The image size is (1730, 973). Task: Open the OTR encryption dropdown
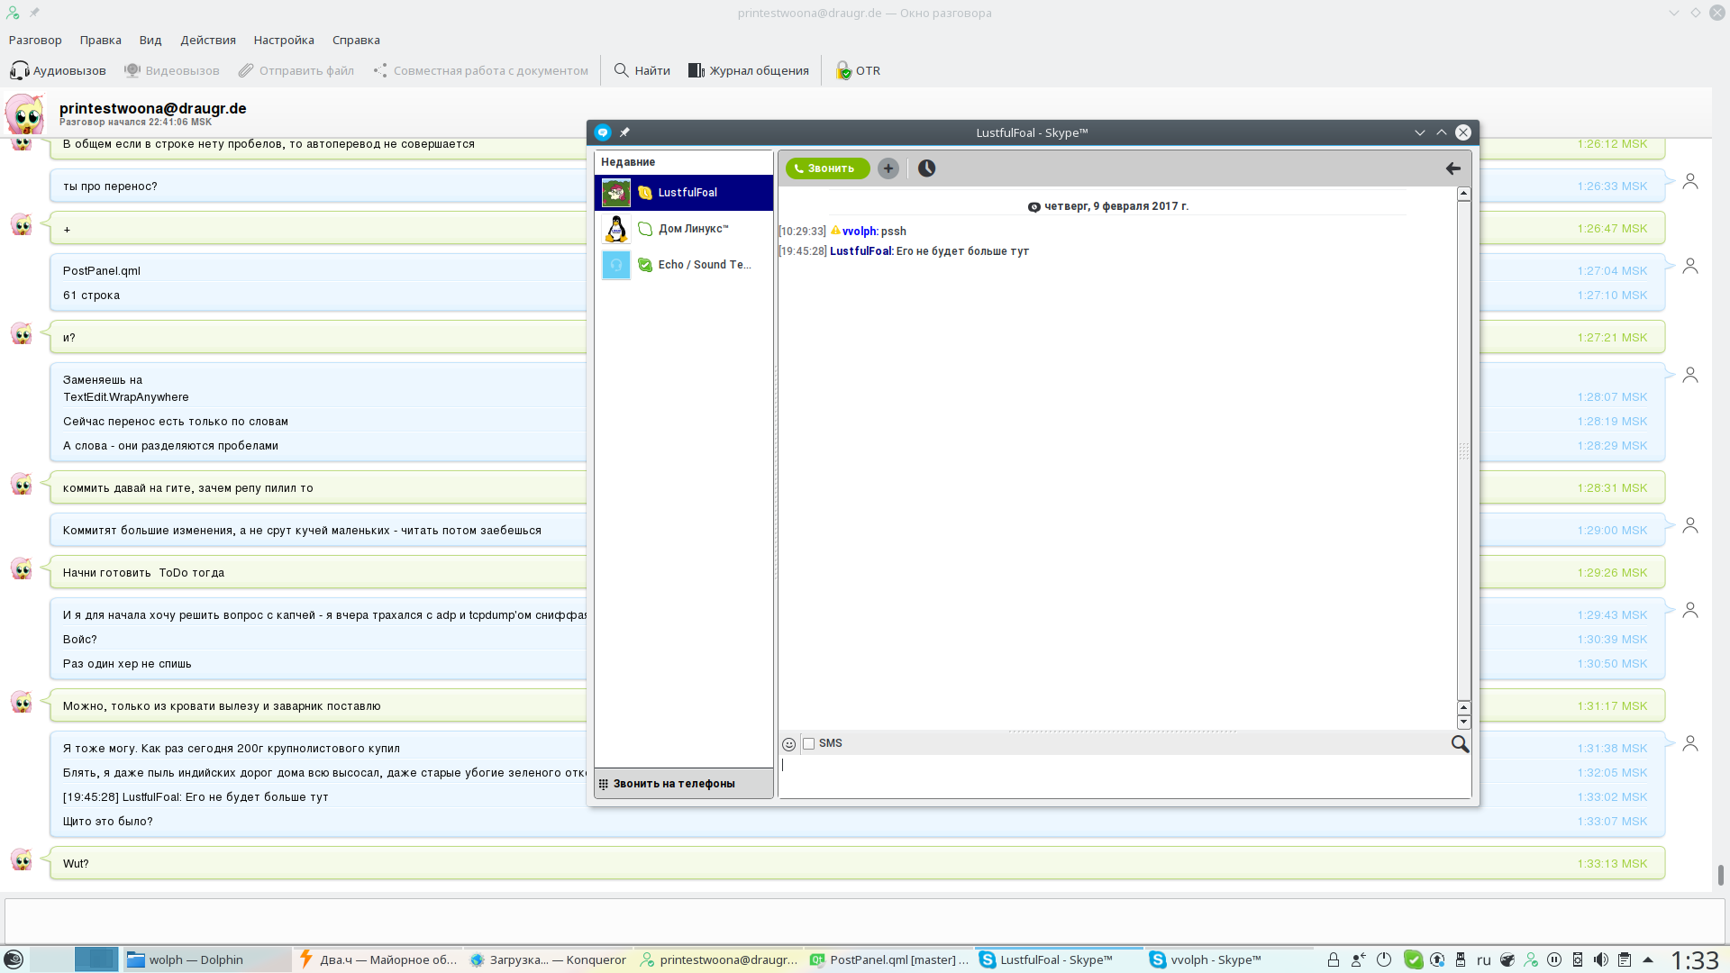point(858,70)
